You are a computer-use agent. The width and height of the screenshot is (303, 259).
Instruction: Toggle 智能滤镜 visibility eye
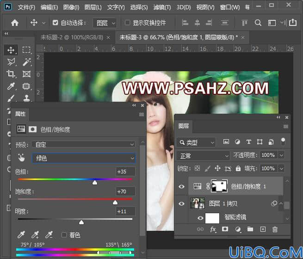pos(200,218)
